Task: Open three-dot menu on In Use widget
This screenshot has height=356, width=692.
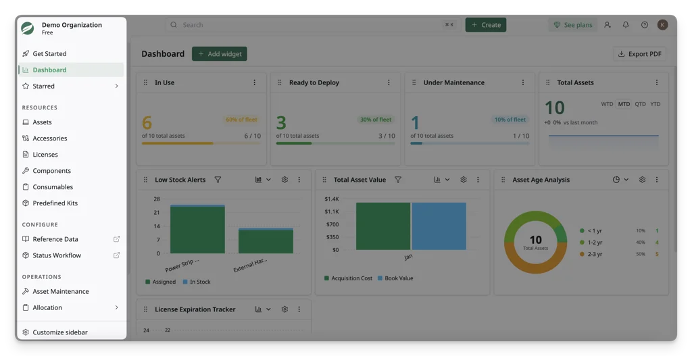Action: (254, 82)
